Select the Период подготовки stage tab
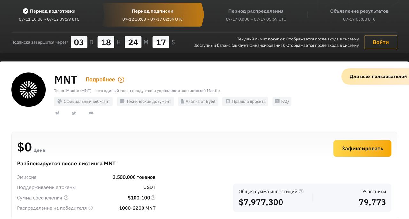Viewport: 409px width, 219px height. (49, 15)
